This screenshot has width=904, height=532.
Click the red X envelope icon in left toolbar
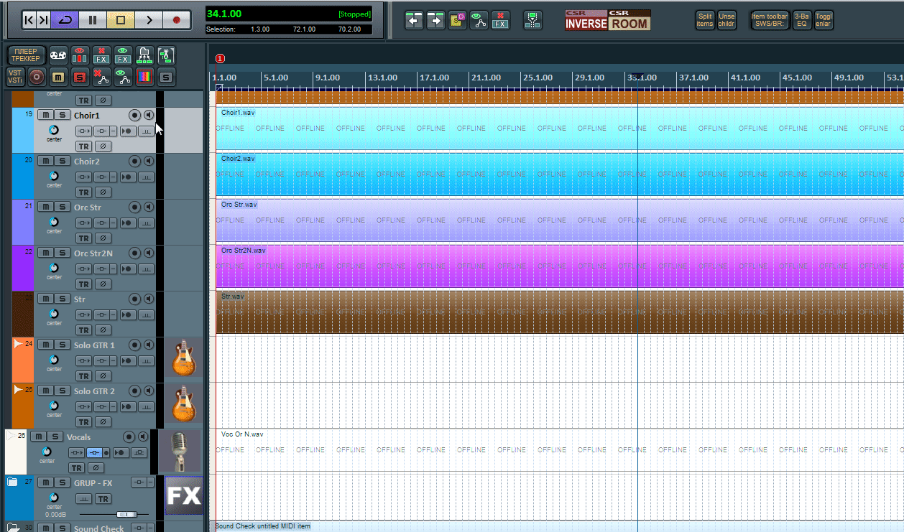[101, 76]
